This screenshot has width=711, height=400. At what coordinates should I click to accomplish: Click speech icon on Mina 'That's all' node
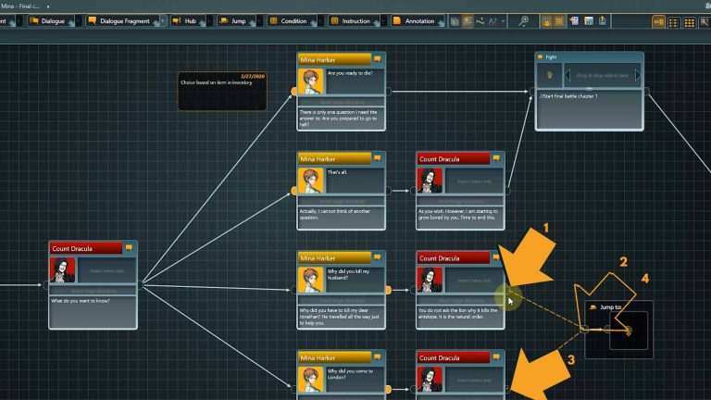(378, 158)
